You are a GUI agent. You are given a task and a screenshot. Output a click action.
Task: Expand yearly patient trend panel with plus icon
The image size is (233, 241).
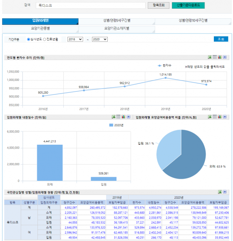pos(225,57)
